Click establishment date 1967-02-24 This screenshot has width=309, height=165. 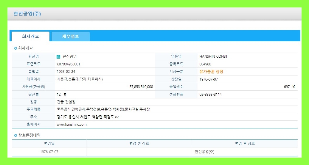[66, 72]
